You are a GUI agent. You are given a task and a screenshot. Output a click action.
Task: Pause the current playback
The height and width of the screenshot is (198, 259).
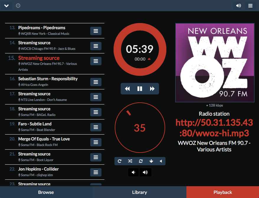point(140,89)
